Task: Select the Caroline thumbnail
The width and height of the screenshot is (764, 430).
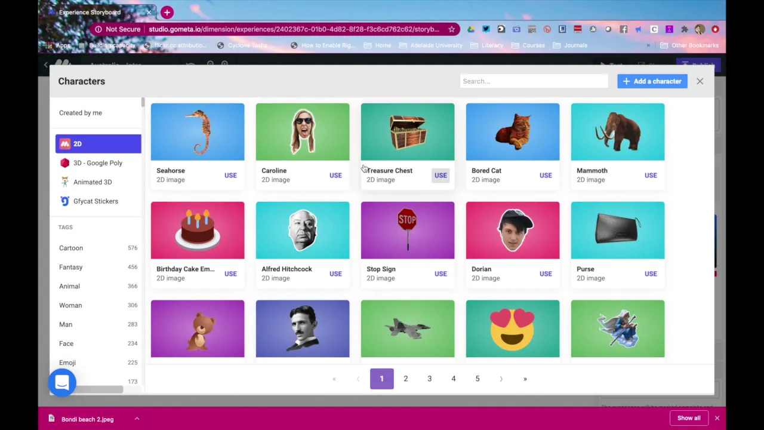Action: pyautogui.click(x=303, y=132)
